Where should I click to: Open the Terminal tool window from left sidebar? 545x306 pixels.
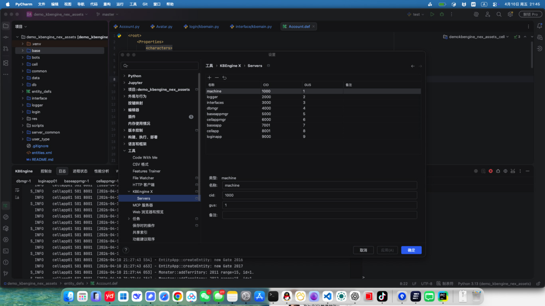(x=6, y=251)
